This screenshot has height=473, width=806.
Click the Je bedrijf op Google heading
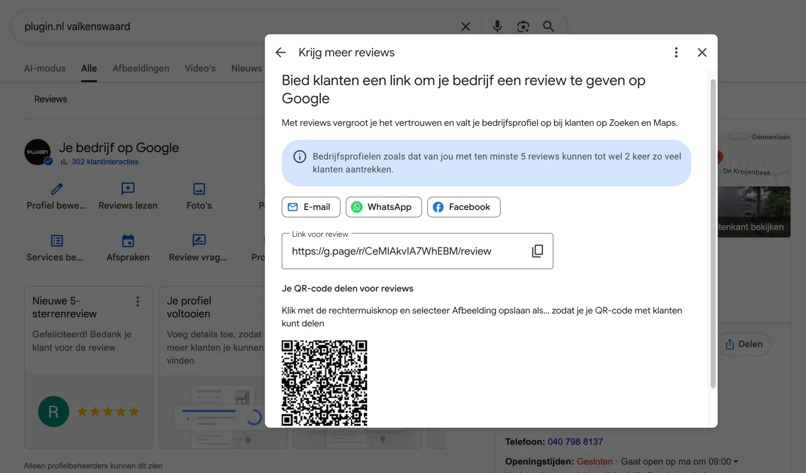pyautogui.click(x=119, y=148)
